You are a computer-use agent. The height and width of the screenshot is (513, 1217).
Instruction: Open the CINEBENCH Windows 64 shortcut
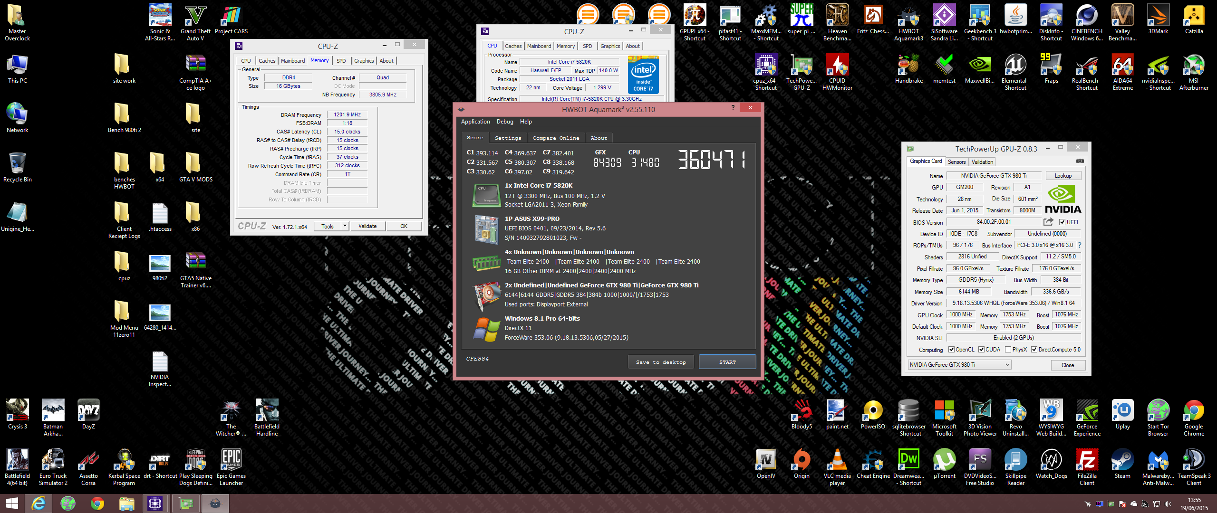(x=1087, y=22)
